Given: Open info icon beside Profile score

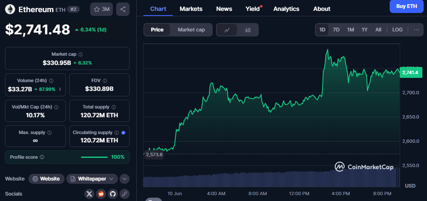Looking at the screenshot, I should pyautogui.click(x=42, y=157).
